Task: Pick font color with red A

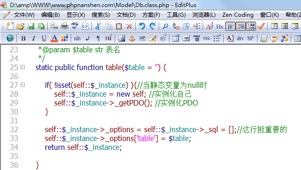Action: point(54,38)
